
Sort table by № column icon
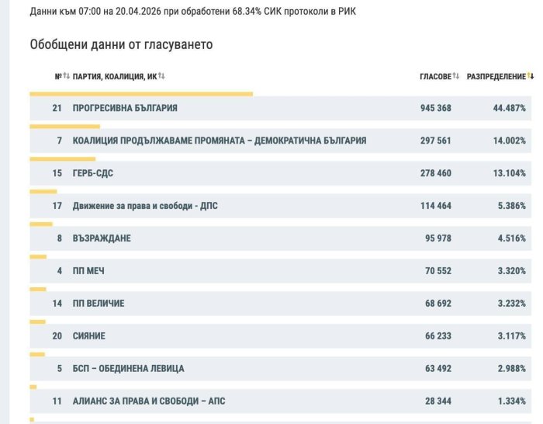click(x=67, y=76)
